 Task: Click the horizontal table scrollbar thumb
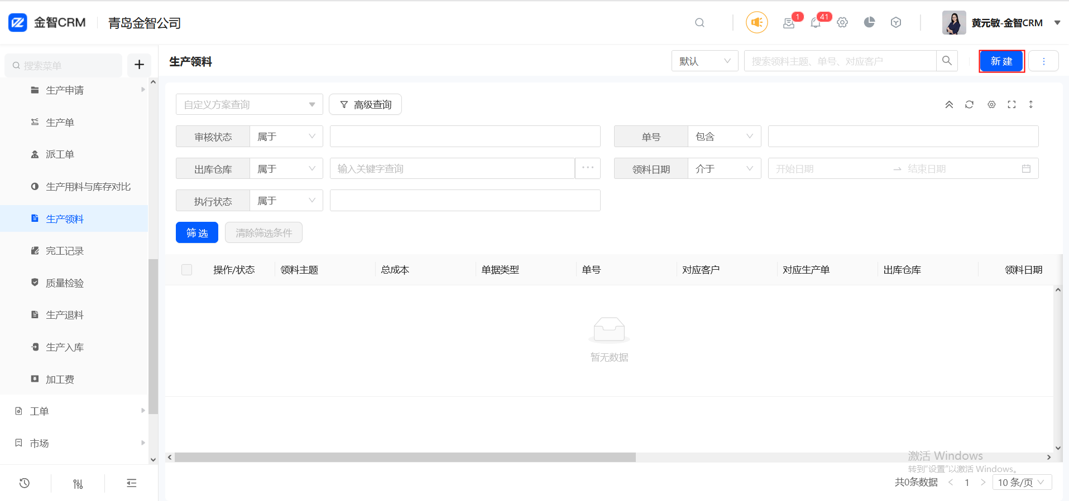[405, 458]
